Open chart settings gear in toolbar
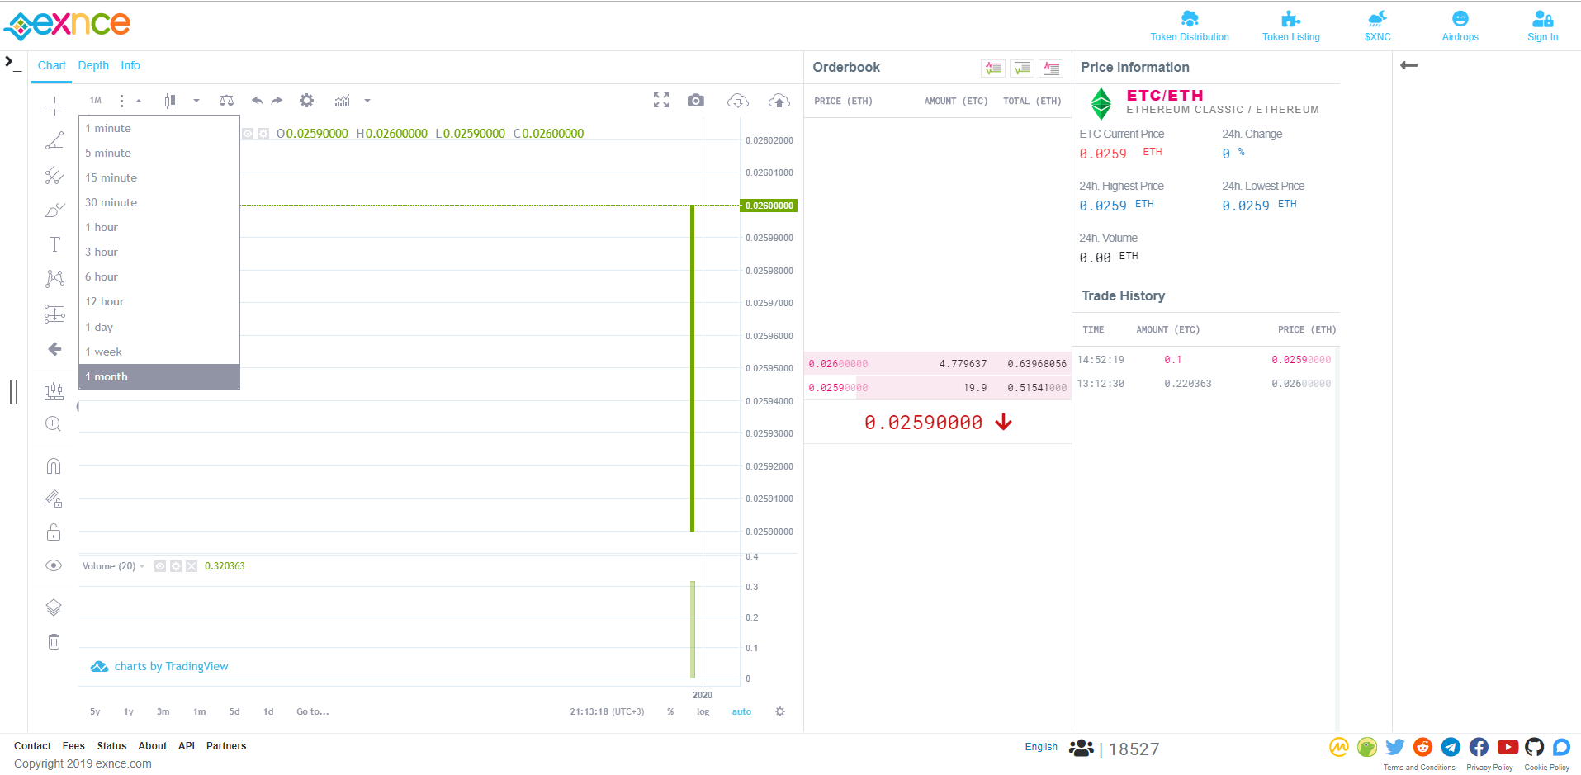 [306, 101]
